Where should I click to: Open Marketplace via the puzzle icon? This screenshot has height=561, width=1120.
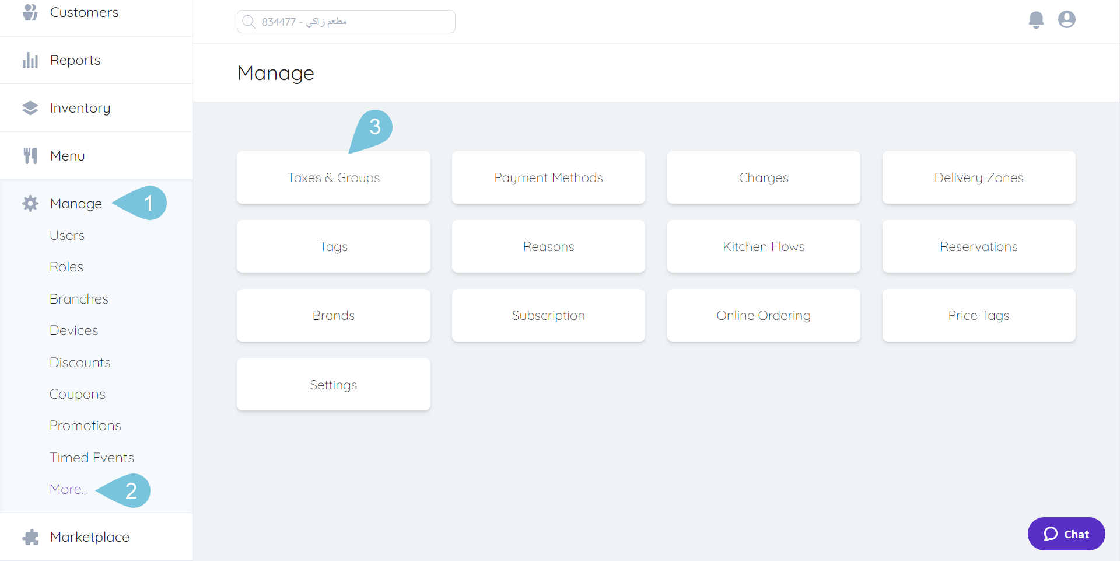[x=30, y=536]
